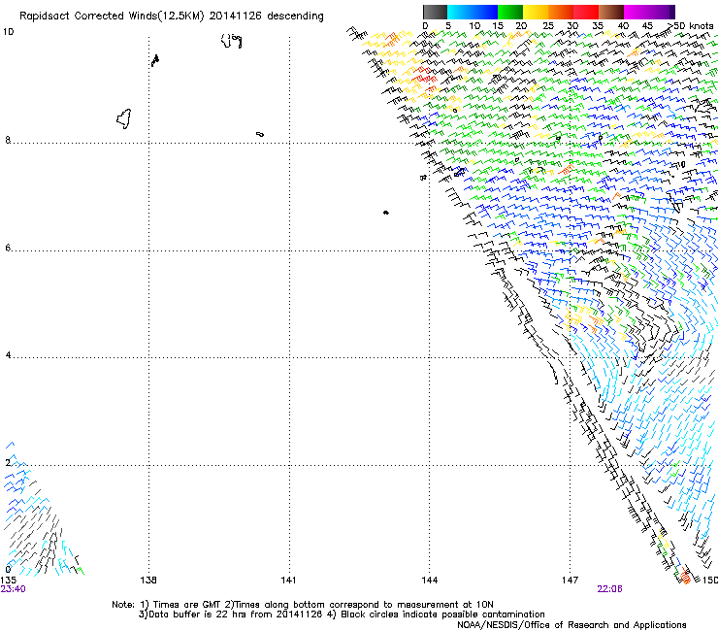The height and width of the screenshot is (631, 718).
Task: Click the latitude label '2'
Action: point(8,462)
